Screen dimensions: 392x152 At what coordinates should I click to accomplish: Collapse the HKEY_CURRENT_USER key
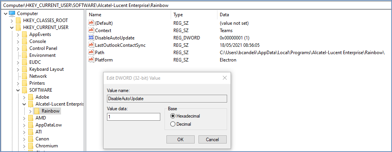point(12,27)
